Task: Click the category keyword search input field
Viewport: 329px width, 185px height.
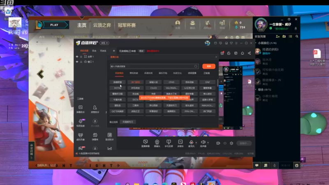Action: pyautogui.click(x=154, y=66)
